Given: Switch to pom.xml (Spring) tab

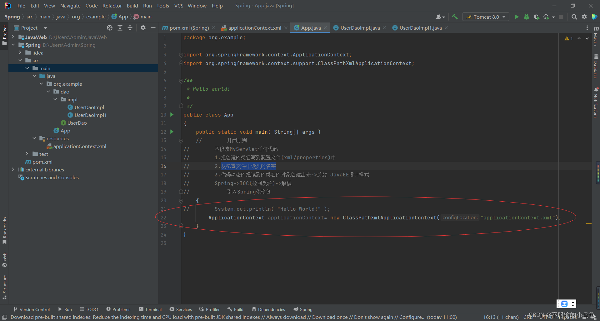Looking at the screenshot, I should tap(189, 28).
